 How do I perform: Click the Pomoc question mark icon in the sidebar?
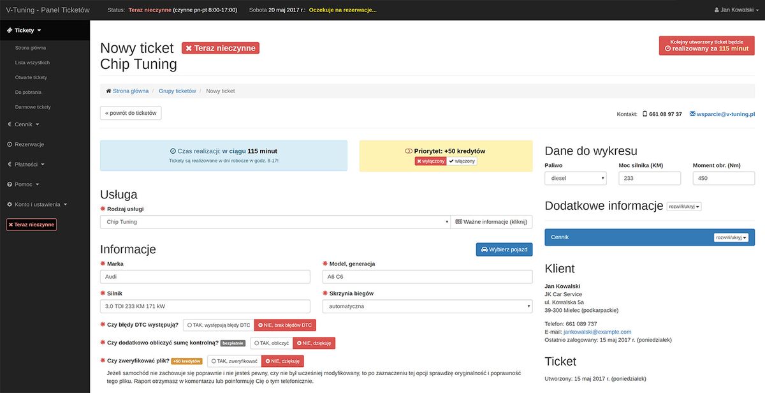pos(9,184)
